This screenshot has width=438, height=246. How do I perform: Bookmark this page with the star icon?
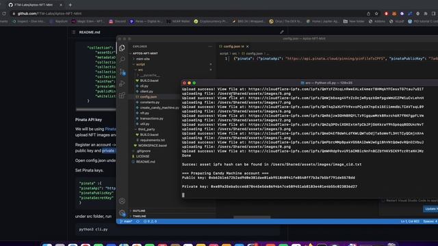(376, 14)
